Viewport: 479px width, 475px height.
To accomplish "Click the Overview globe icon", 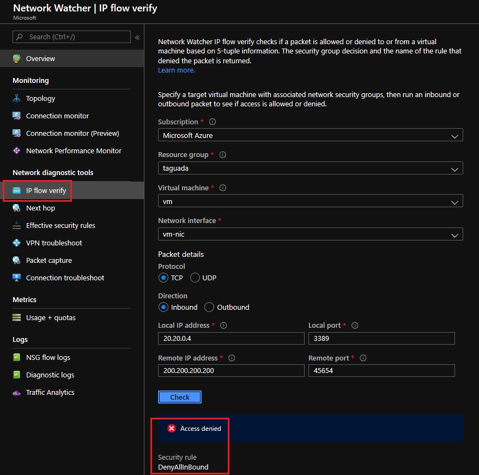I will pyautogui.click(x=16, y=58).
